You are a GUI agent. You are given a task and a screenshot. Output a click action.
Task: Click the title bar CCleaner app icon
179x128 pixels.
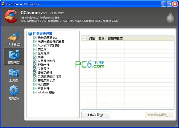[3, 4]
